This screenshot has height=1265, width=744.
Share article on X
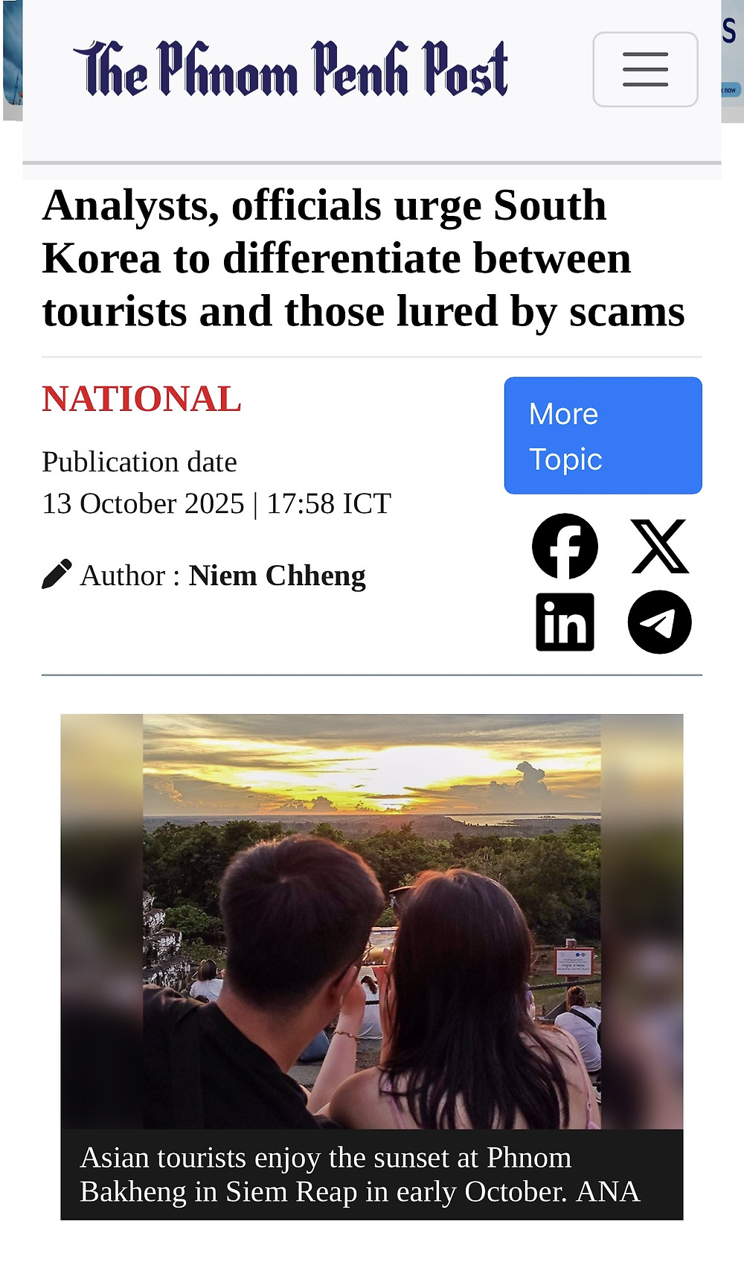(660, 547)
